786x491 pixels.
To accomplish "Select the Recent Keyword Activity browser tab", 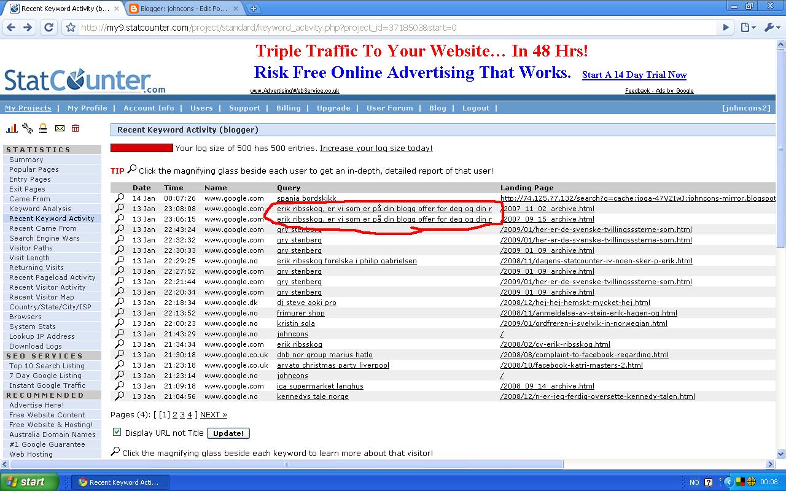I will point(64,9).
